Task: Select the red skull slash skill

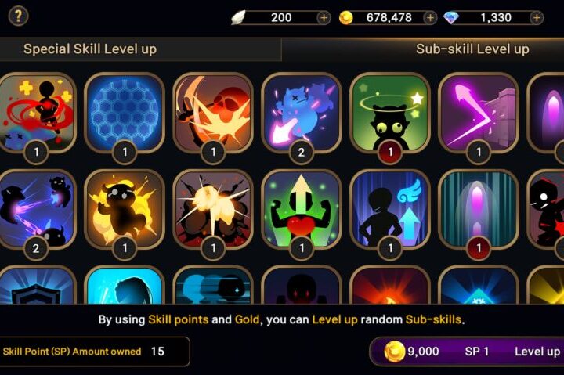Action: [x=213, y=114]
